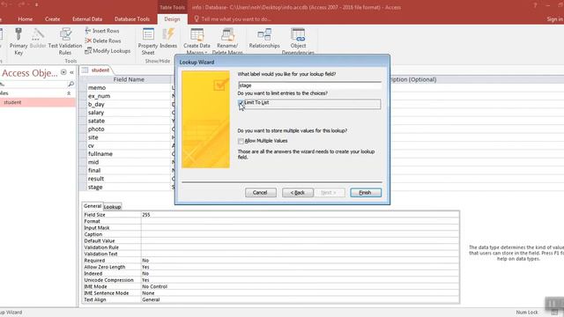Run Test Validation Rules
Image resolution: width=564 pixels, height=317 pixels.
coord(65,41)
